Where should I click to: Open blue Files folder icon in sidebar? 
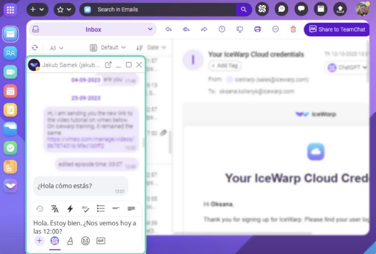10,129
